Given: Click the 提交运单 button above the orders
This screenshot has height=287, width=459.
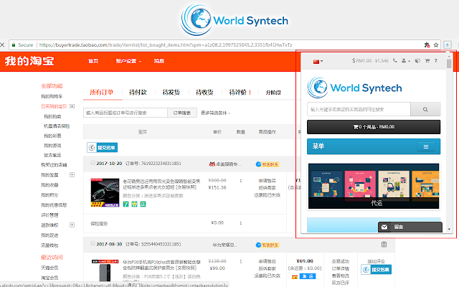Looking at the screenshot, I should tap(102, 147).
